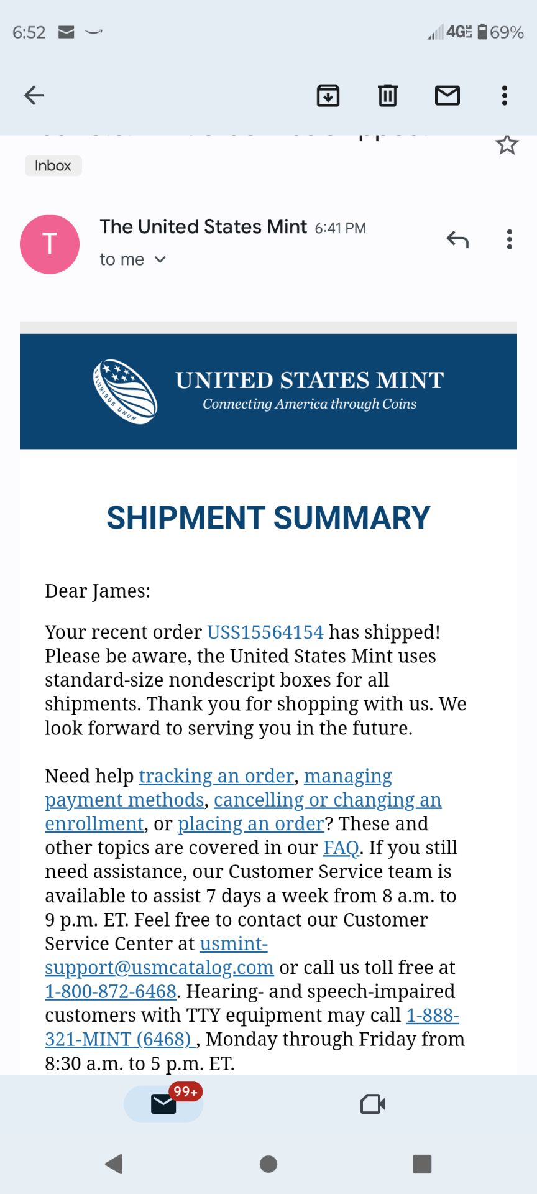Switch to the Mail tab

pyautogui.click(x=163, y=1104)
